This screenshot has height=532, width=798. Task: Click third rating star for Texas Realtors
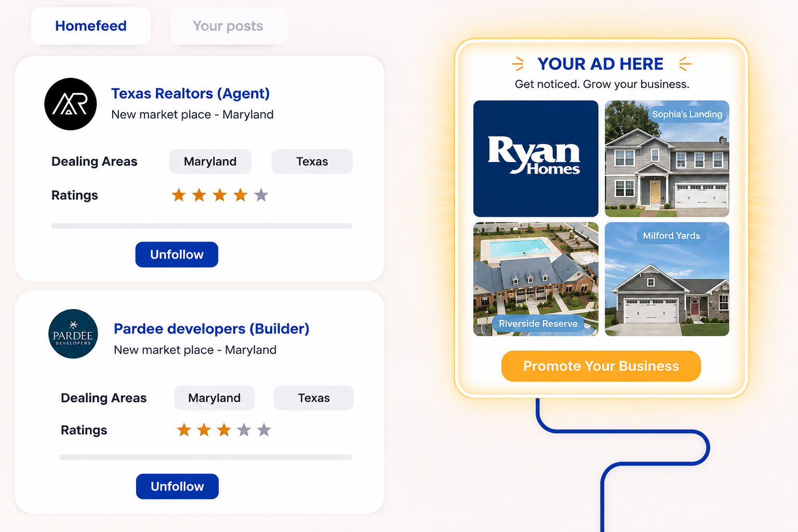(220, 195)
